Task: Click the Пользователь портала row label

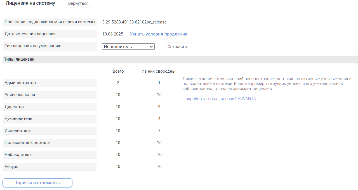Action: pos(27,142)
